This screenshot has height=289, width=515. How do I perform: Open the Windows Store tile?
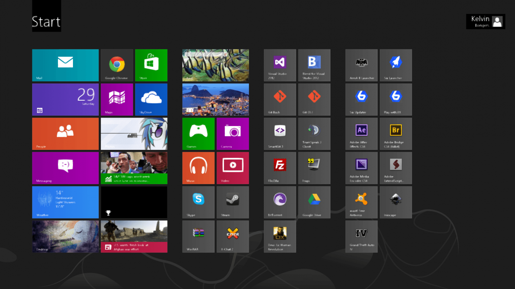(x=151, y=65)
